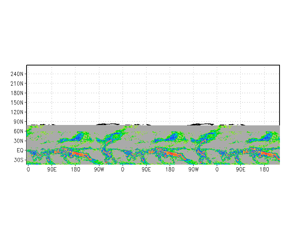Select the 120N latitude axis label

tap(17, 112)
